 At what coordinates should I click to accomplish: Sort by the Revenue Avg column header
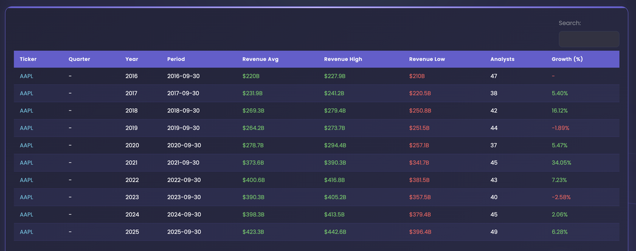[260, 59]
